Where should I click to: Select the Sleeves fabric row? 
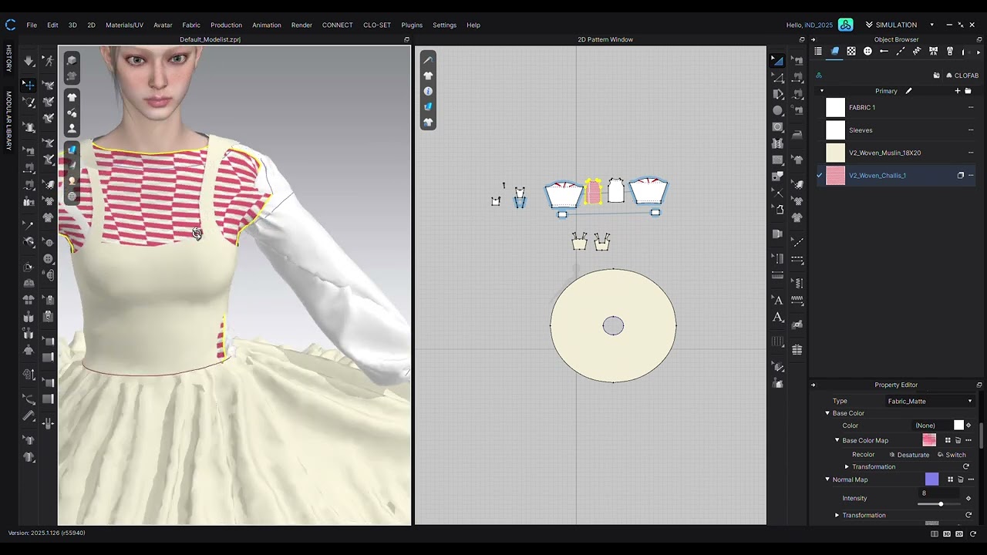pos(898,130)
